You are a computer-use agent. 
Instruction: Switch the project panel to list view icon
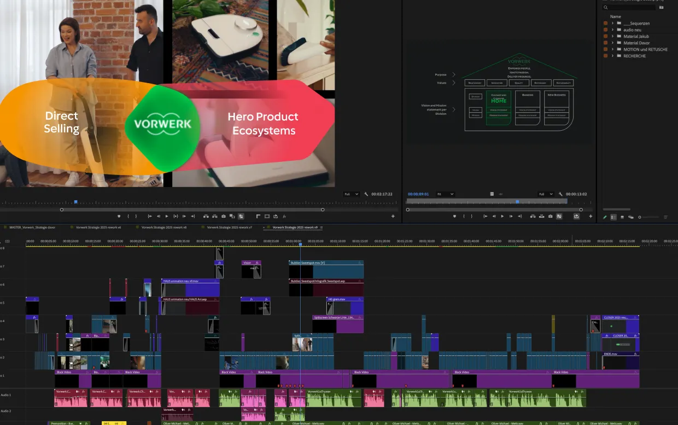[613, 217]
